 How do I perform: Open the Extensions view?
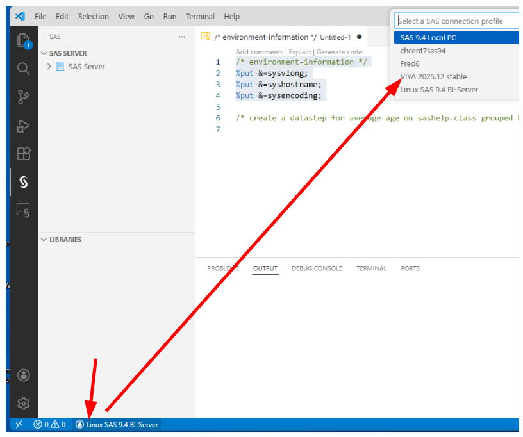pos(24,153)
